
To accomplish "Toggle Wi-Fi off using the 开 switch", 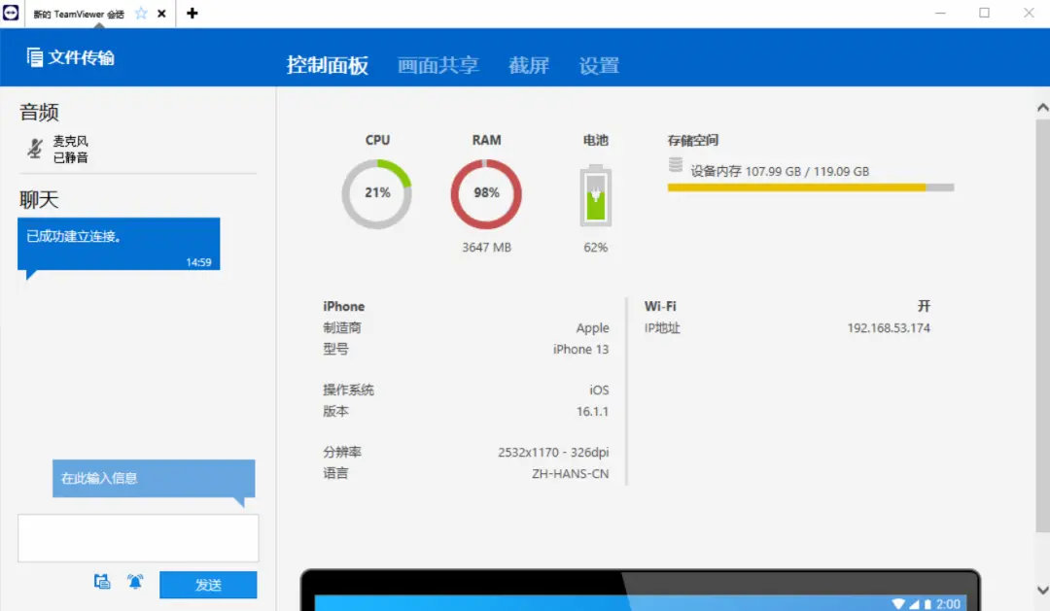I will click(925, 305).
